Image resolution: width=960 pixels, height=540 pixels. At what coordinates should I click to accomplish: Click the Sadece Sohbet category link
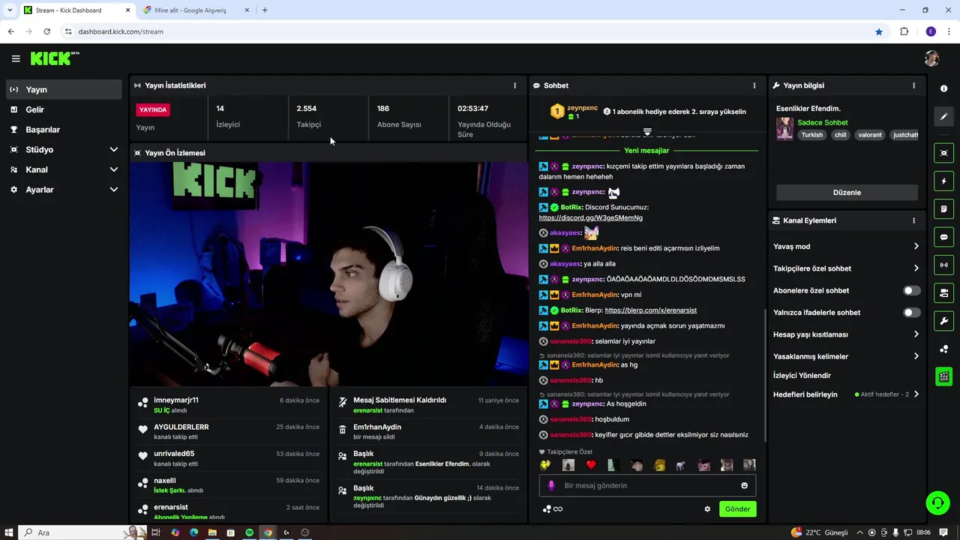pyautogui.click(x=823, y=122)
